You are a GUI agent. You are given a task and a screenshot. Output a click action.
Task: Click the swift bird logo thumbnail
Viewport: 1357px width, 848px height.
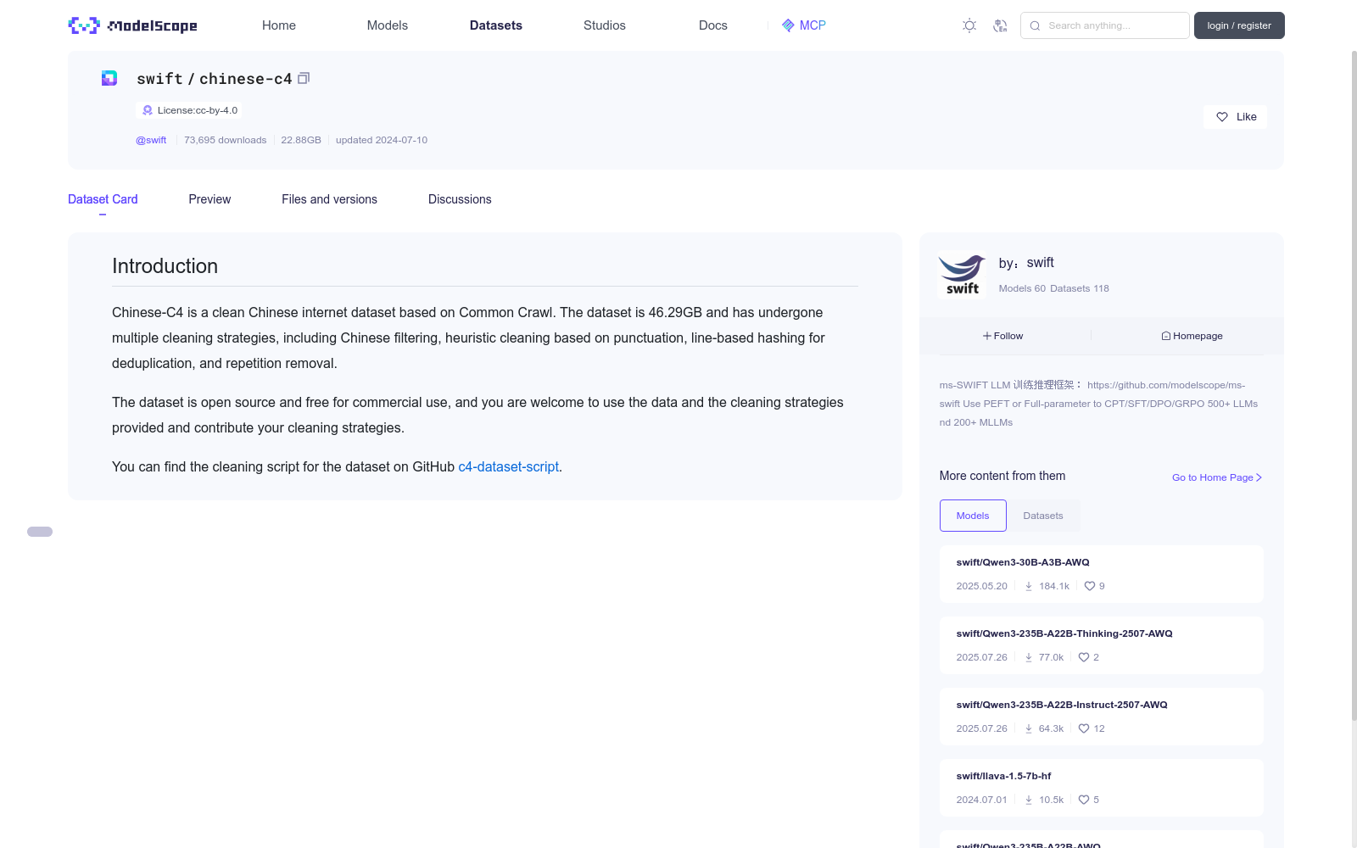click(x=963, y=275)
